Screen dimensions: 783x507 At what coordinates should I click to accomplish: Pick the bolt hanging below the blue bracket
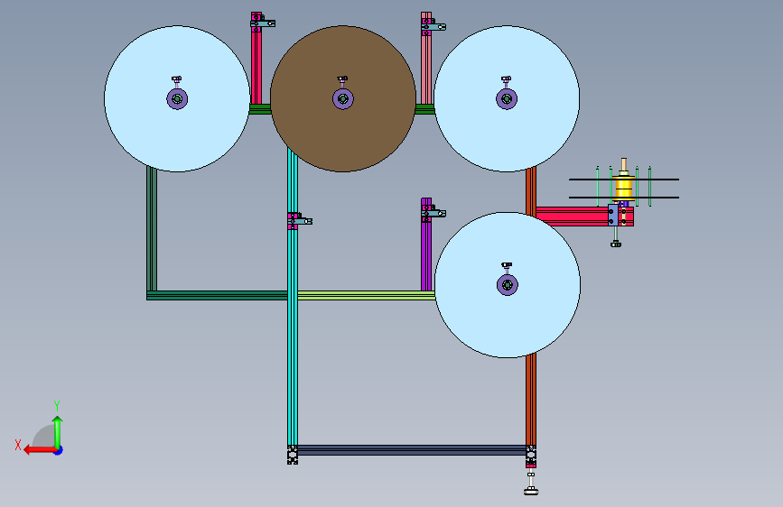coord(616,236)
